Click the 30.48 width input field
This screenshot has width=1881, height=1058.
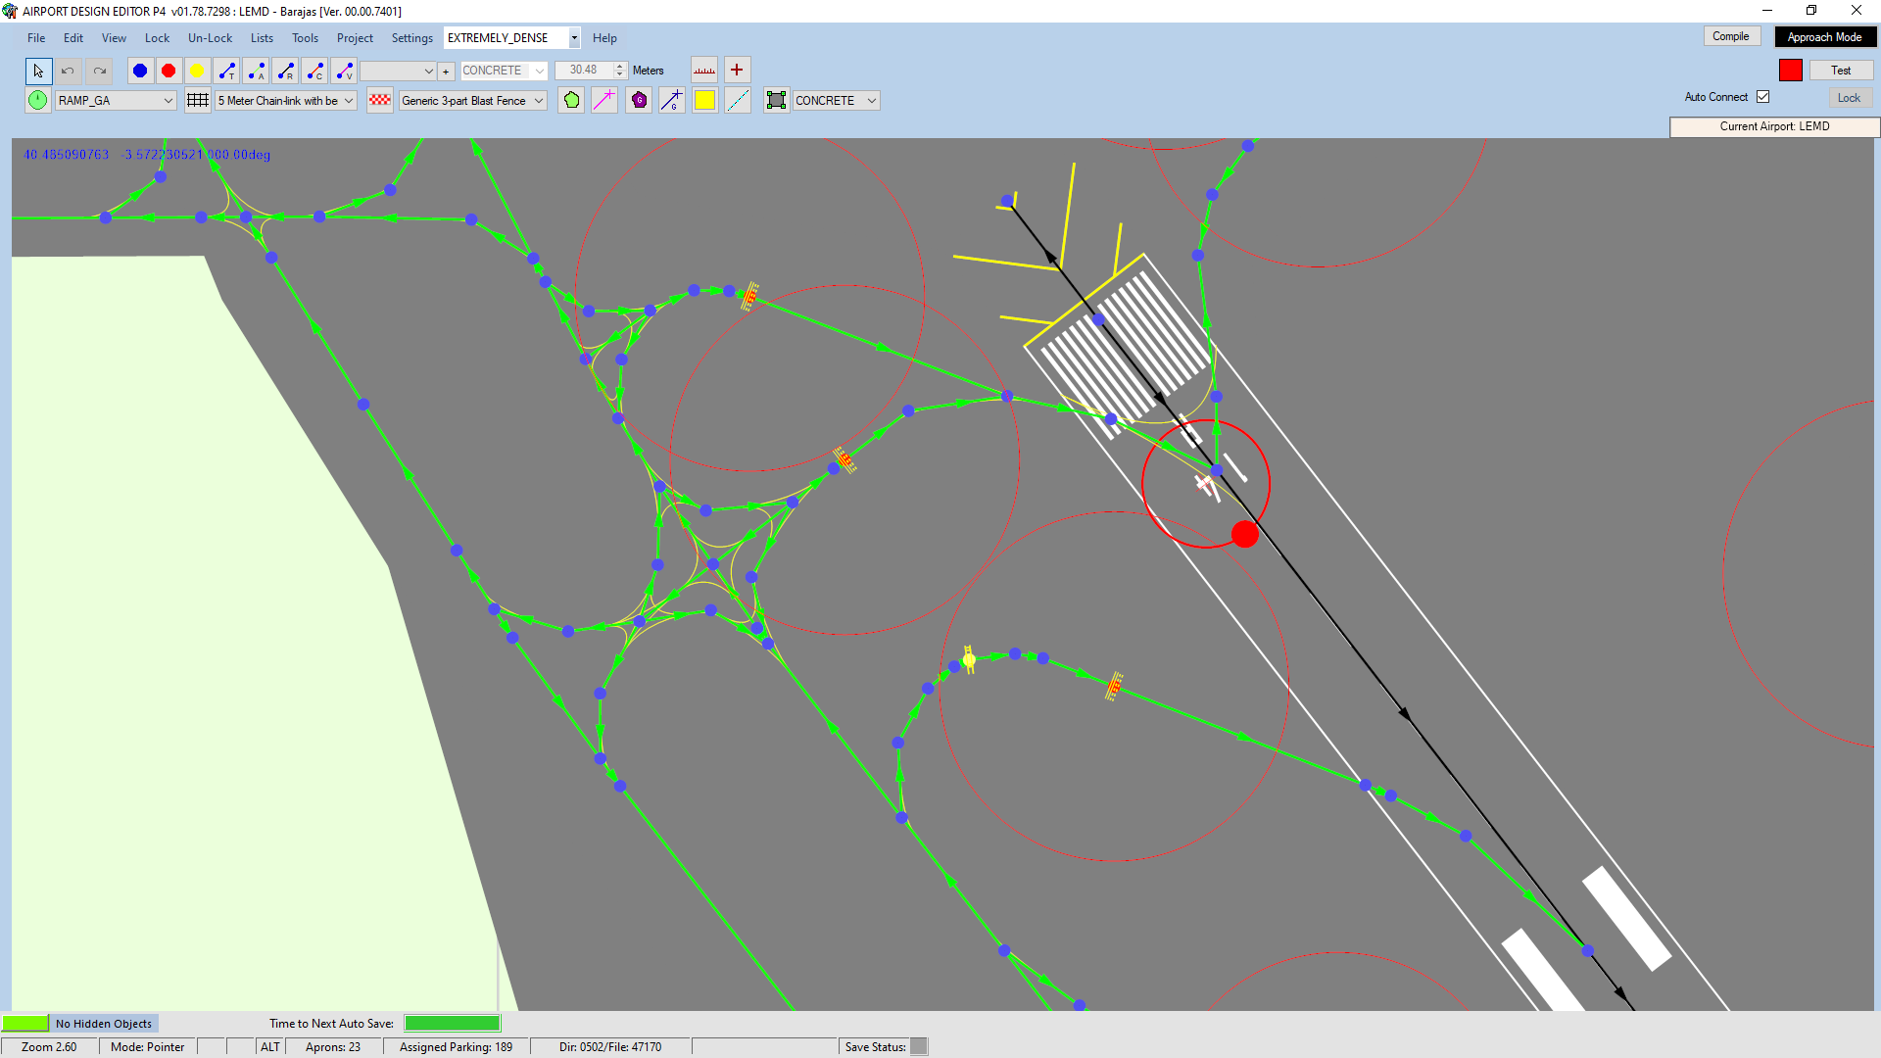585,71
